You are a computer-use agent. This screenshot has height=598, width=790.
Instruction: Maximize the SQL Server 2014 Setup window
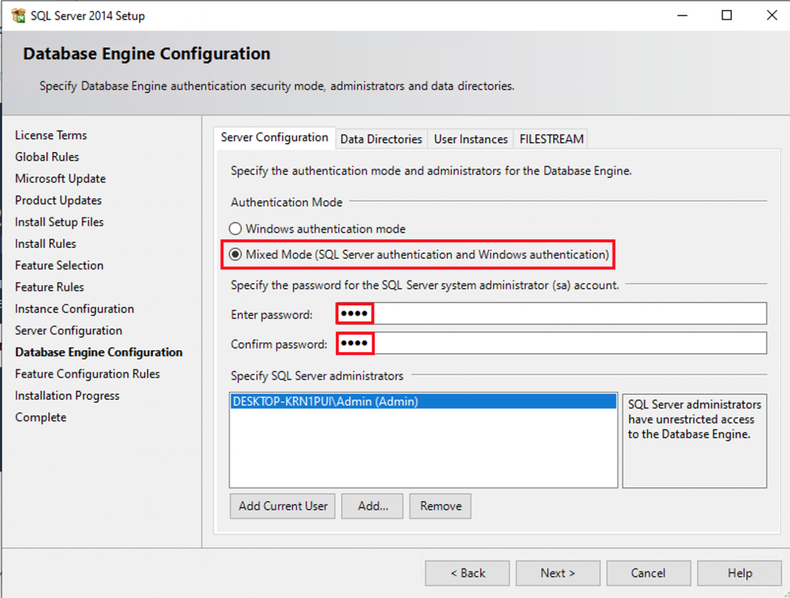(727, 15)
